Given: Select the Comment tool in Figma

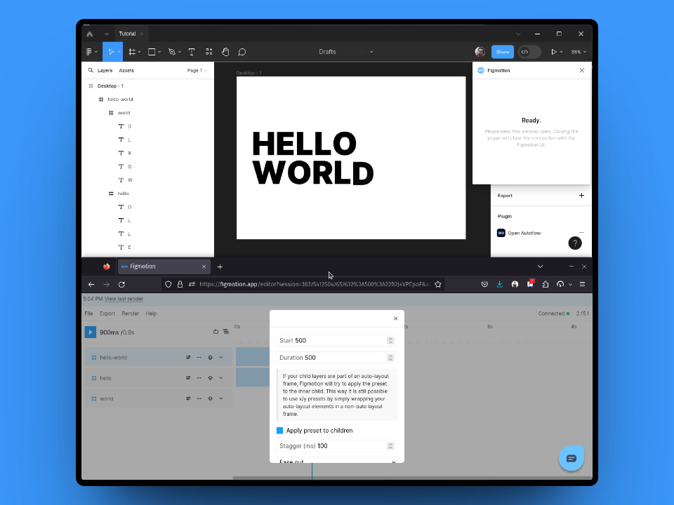Looking at the screenshot, I should (242, 52).
